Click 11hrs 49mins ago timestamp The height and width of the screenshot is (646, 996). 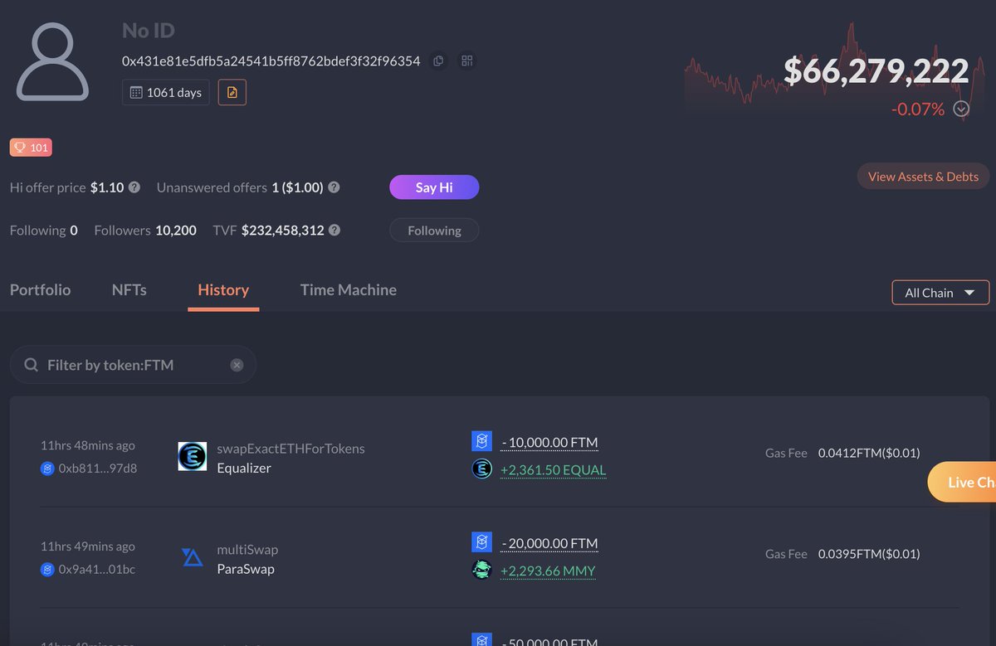[88, 546]
